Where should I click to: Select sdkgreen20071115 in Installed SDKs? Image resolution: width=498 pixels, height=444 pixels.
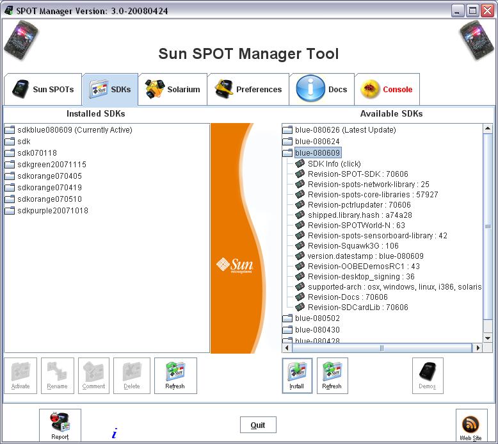(x=51, y=165)
